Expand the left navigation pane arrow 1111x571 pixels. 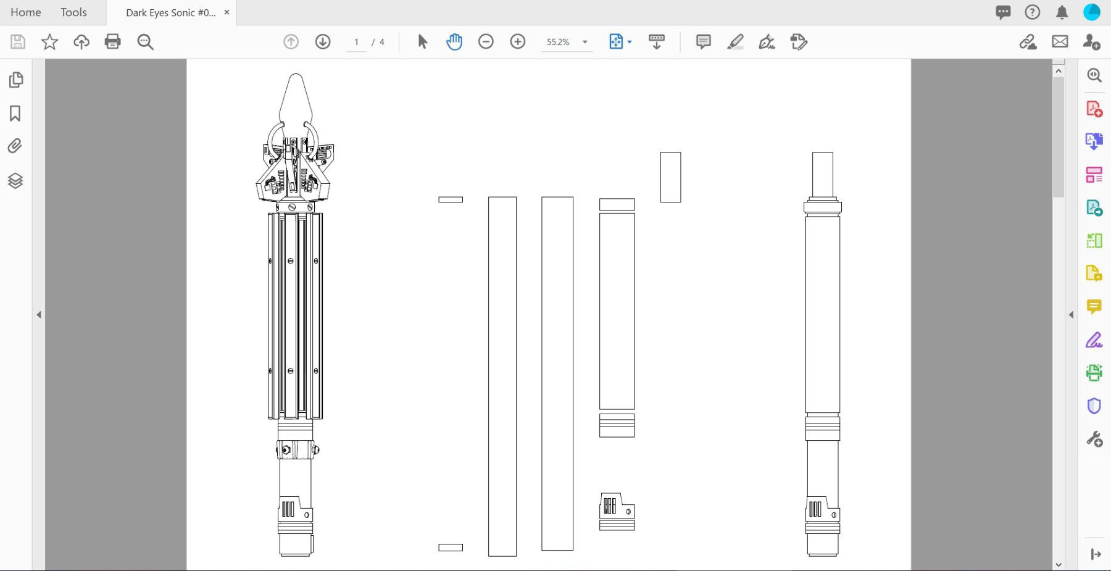pyautogui.click(x=39, y=315)
